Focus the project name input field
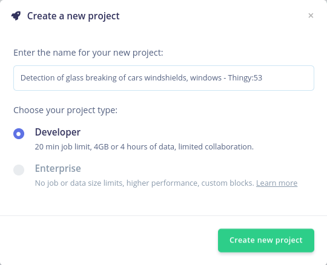This screenshot has height=265, width=327. (x=163, y=78)
